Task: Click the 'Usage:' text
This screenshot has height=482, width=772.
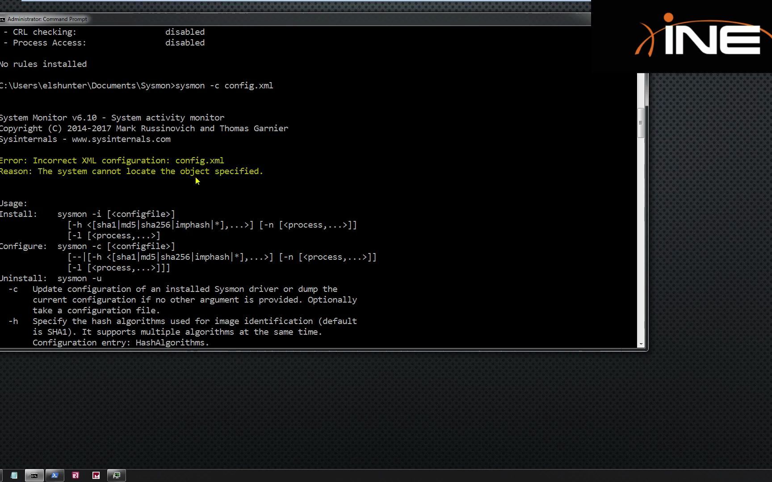Action: 13,204
